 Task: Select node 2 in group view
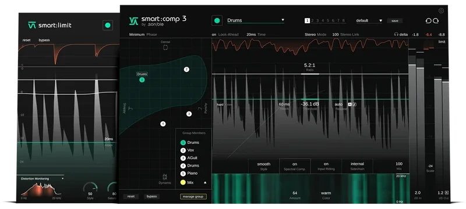click(x=186, y=70)
